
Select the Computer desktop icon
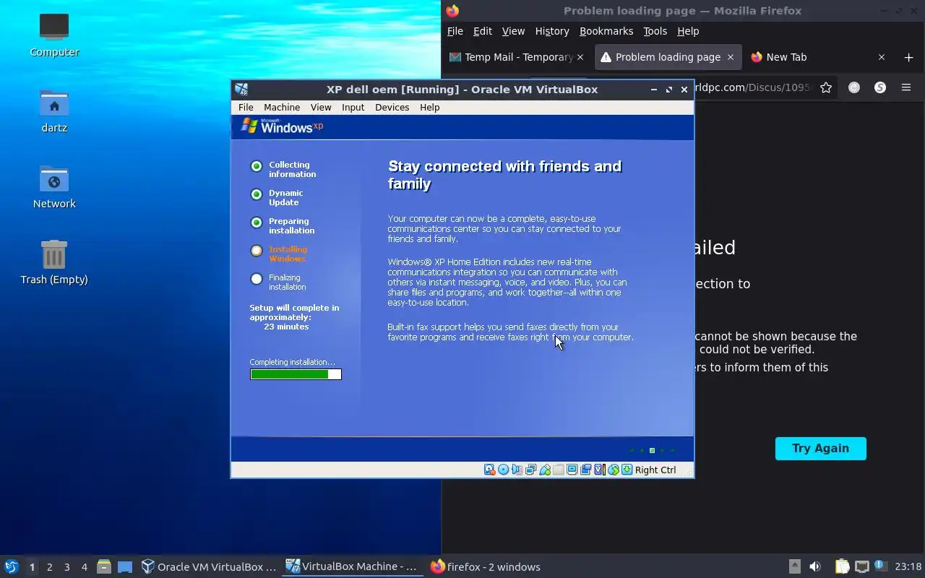pos(54,35)
